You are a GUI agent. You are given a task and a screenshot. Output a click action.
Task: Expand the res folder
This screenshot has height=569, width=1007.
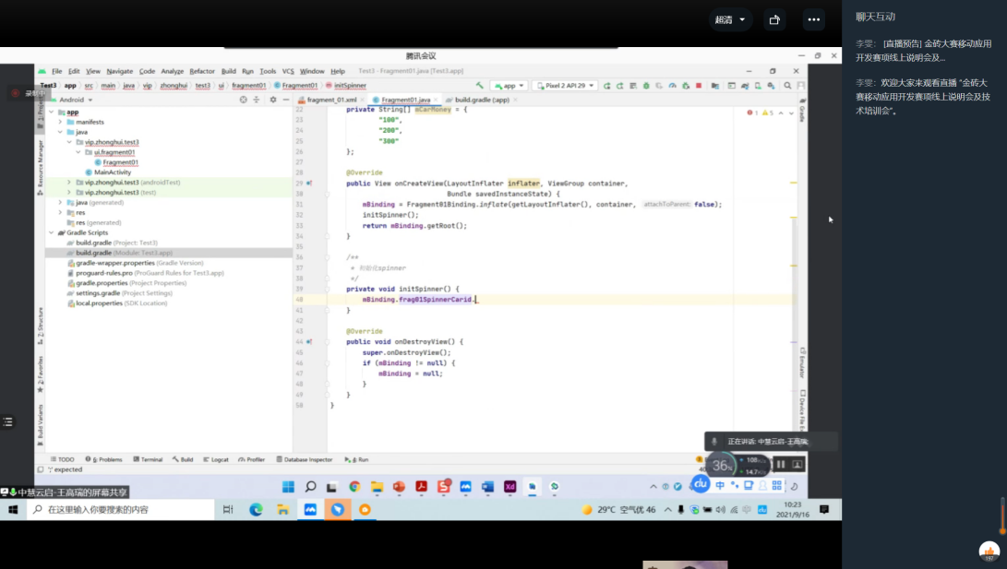(60, 212)
